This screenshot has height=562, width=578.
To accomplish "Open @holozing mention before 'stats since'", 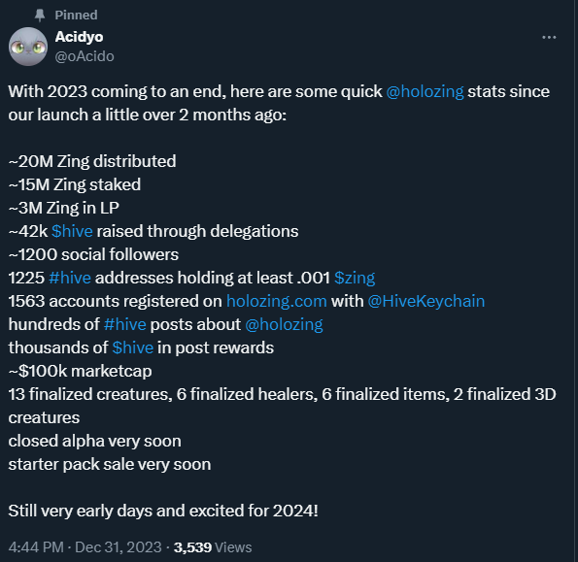I will (425, 91).
